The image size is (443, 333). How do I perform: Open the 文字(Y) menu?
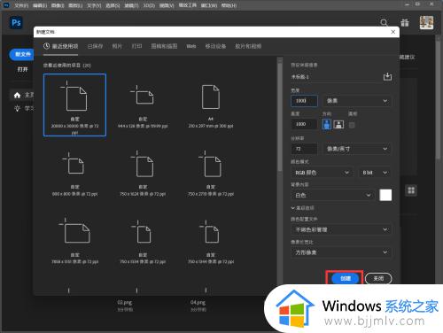tap(94, 5)
